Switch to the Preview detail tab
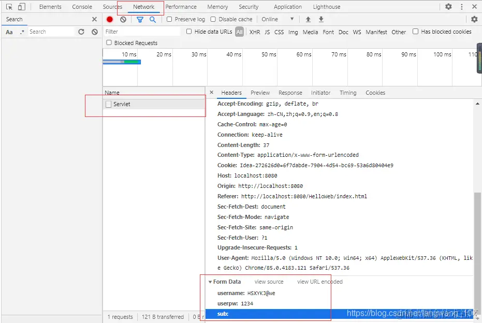This screenshot has width=482, height=323. point(260,93)
